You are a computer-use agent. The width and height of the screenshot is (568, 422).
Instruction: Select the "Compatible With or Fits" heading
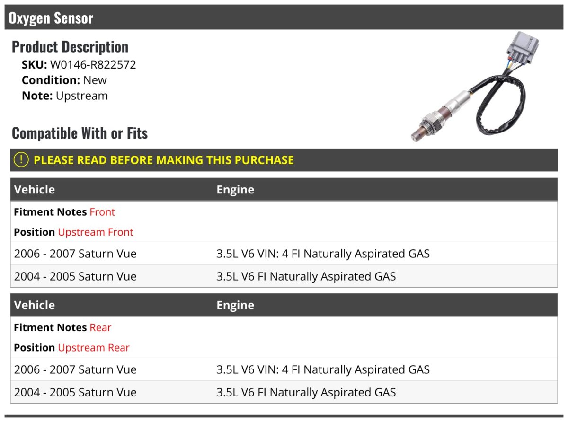click(x=80, y=133)
